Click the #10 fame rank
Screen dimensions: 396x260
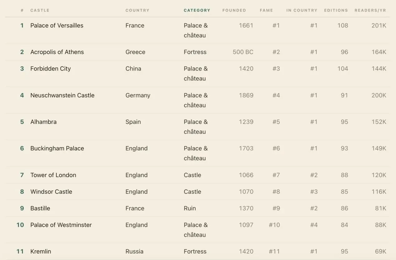pos(274,225)
